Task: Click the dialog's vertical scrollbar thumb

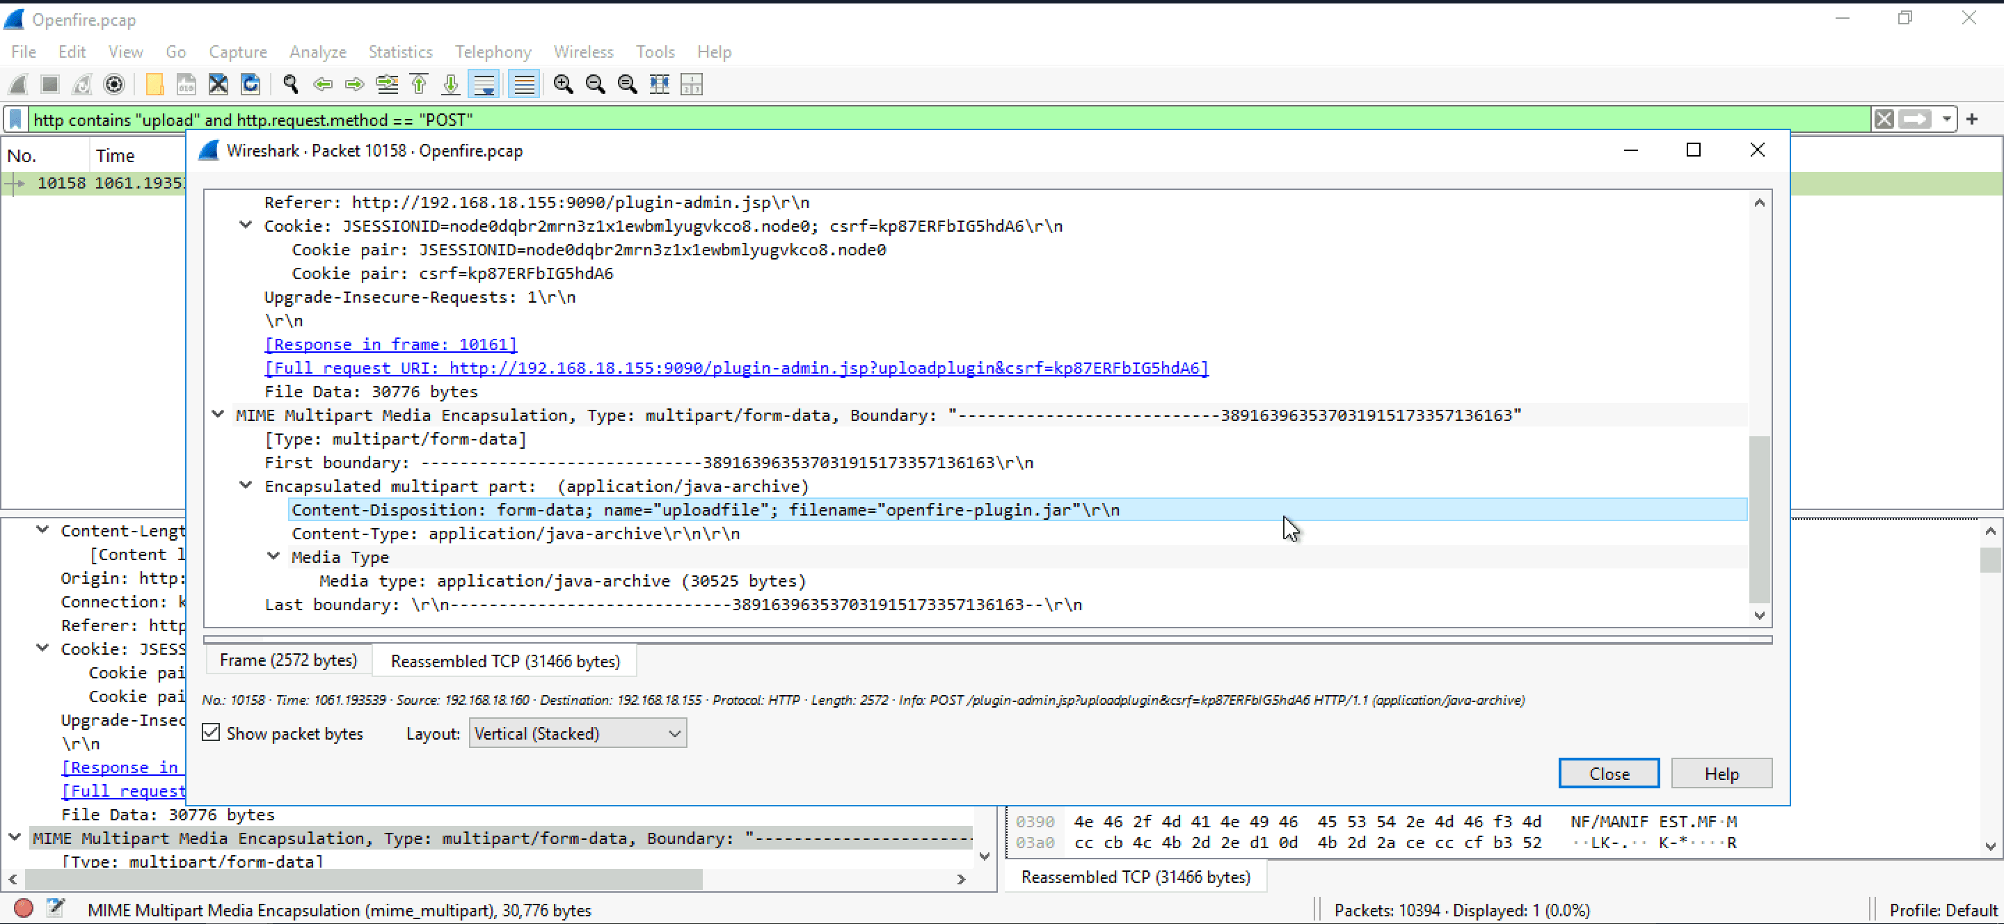Action: click(x=1759, y=520)
